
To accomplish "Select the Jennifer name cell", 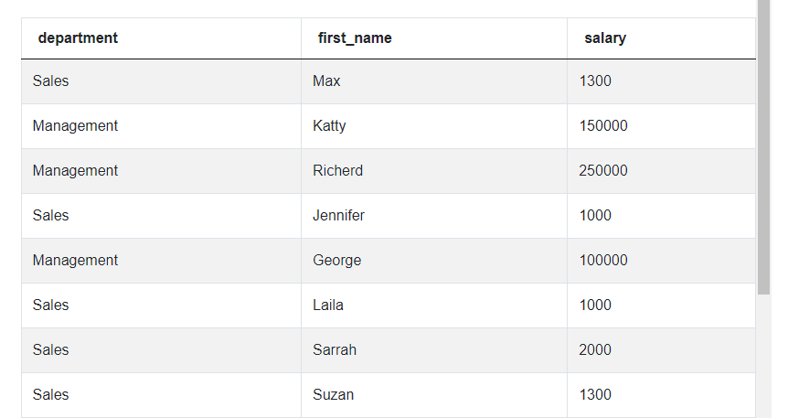I will pyautogui.click(x=338, y=216).
